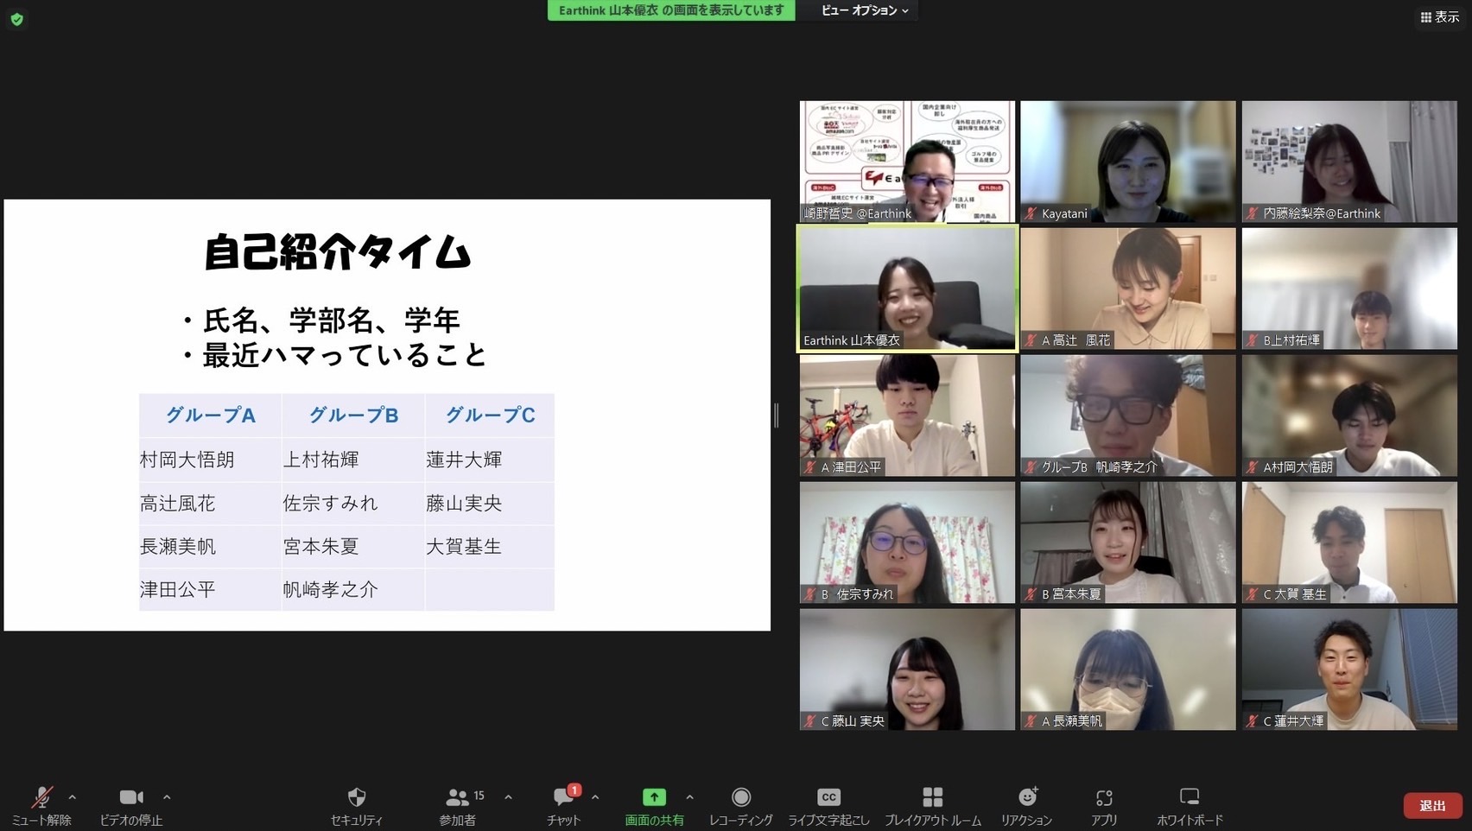The height and width of the screenshot is (831, 1472).
Task: Expand screen share options arrow
Action: [689, 796]
